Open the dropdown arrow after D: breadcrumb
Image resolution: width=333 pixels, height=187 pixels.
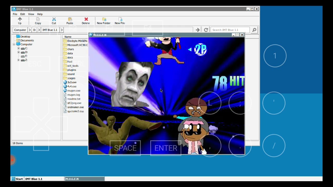(39, 30)
